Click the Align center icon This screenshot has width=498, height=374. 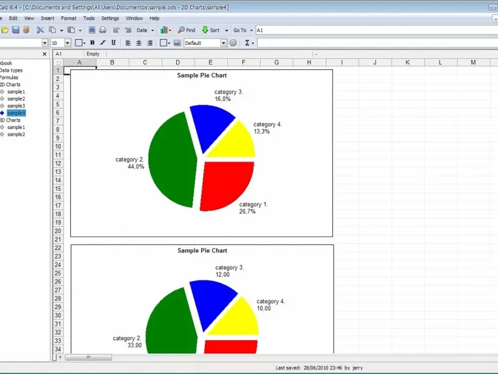coord(139,43)
